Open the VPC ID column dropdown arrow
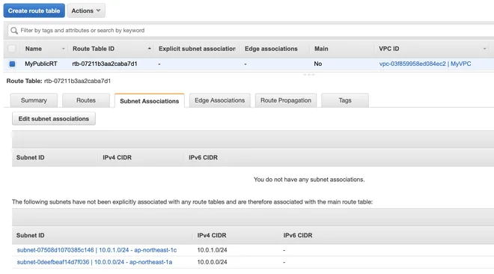The height and width of the screenshot is (274, 494). click(x=484, y=49)
